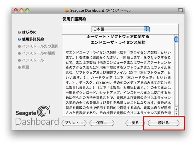Click the インストール先の選択 step
The width and height of the screenshot is (196, 146).
[x=38, y=46]
